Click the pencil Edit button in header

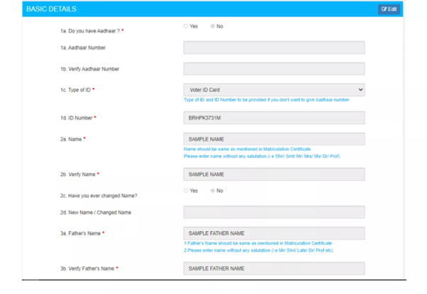pos(389,9)
